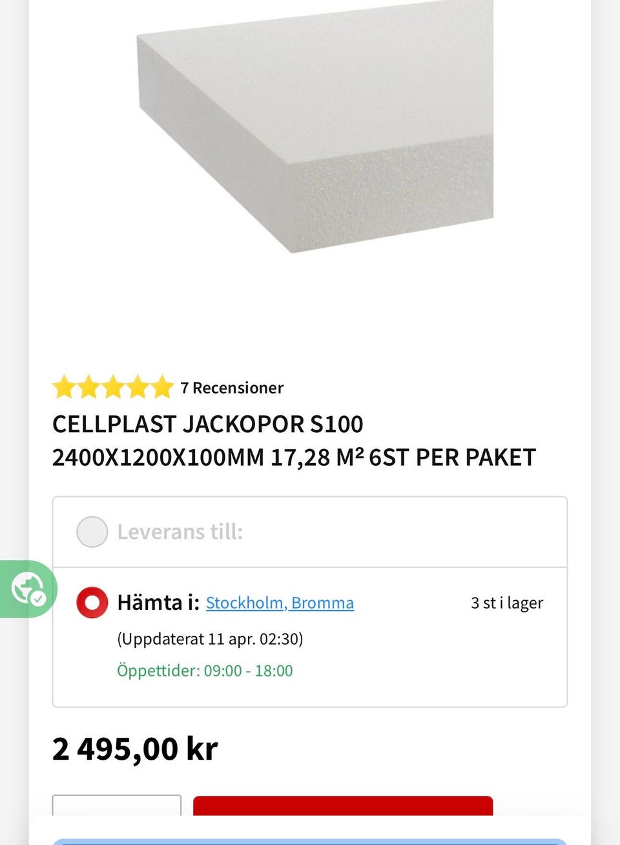
Task: Click the green 'Öppettider: 09:00 - 18:00' text
Action: pos(205,671)
